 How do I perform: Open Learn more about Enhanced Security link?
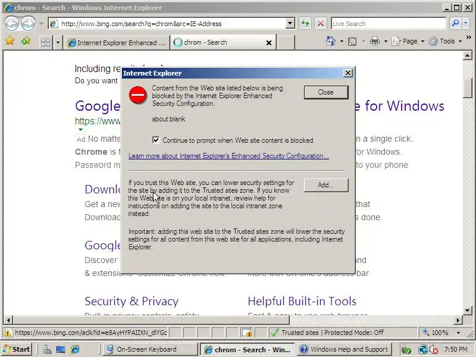[228, 156]
